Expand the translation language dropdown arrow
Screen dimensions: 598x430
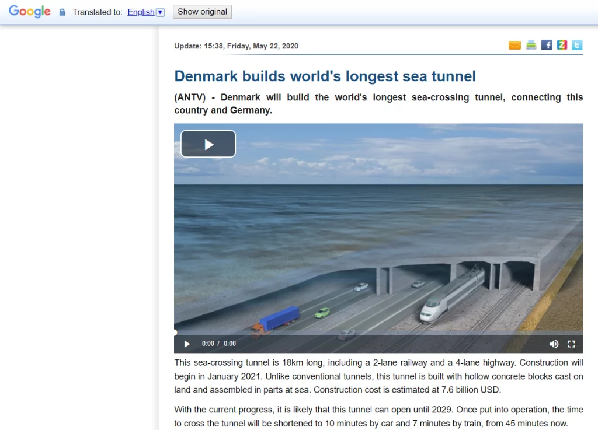pyautogui.click(x=161, y=12)
